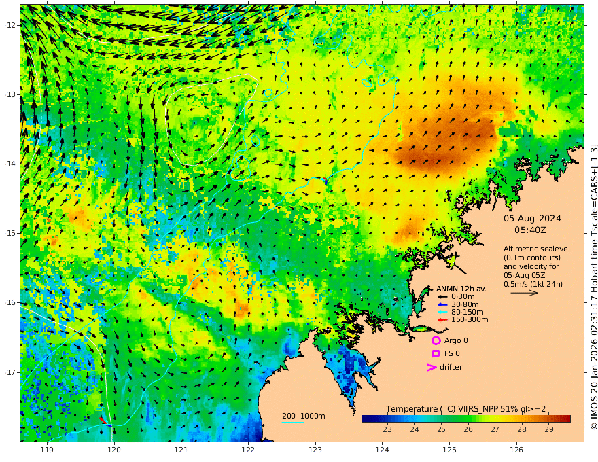This screenshot has height=462, width=598.
Task: Click latitude axis label -16
Action: click(x=10, y=302)
